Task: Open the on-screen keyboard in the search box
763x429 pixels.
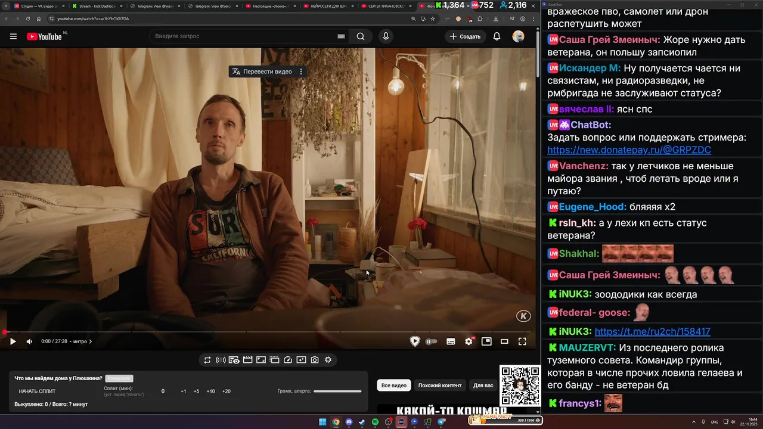Action: pos(341,36)
